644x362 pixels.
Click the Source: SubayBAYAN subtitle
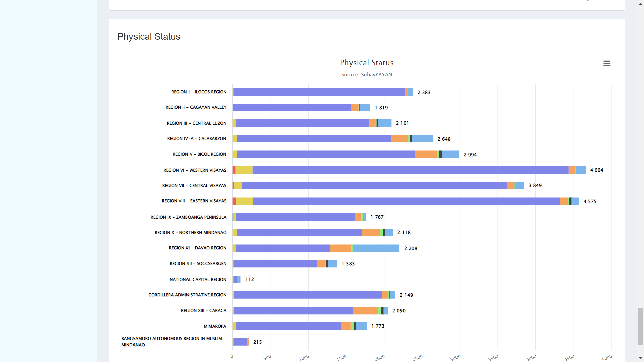pyautogui.click(x=367, y=75)
